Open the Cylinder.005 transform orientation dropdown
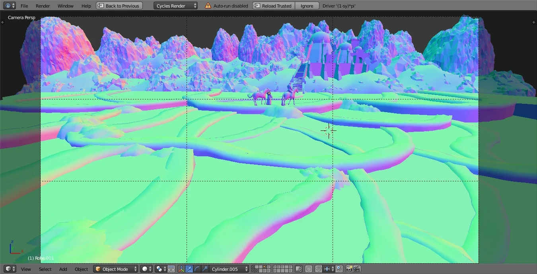This screenshot has height=274, width=537. point(230,269)
